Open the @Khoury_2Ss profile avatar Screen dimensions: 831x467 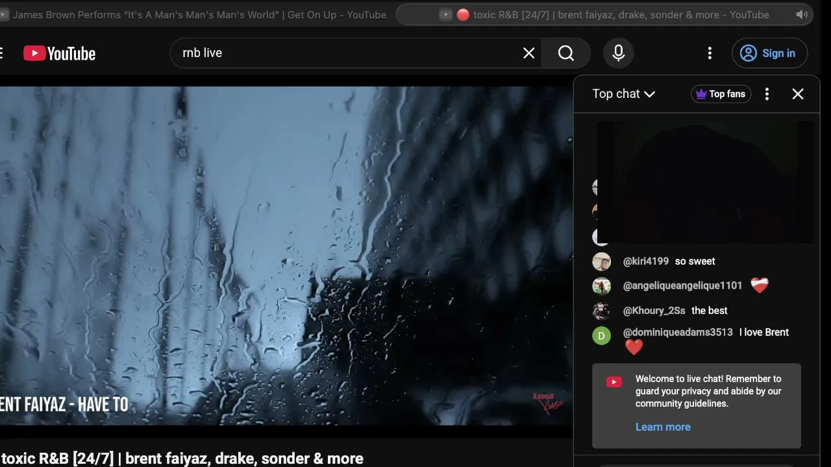[602, 311]
